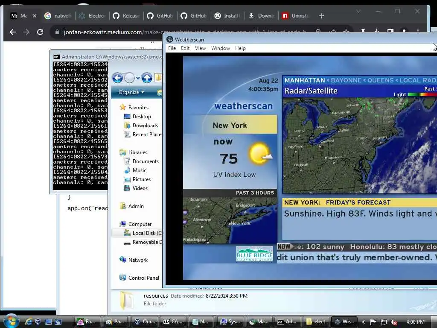The image size is (437, 328).
Task: Click the resources folder thumbnail in details pane
Action: pos(127,300)
